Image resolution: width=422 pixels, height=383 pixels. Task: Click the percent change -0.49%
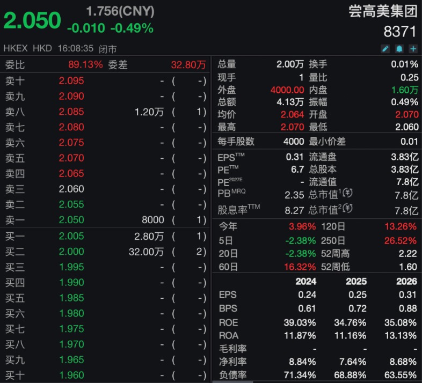click(132, 28)
